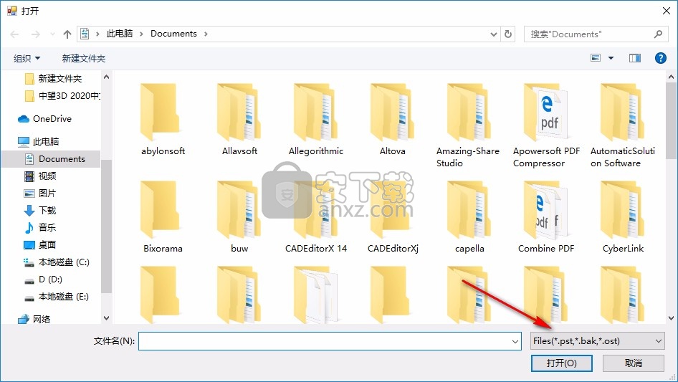The image size is (678, 382).
Task: Select the CADEditorXj folder
Action: 393,216
